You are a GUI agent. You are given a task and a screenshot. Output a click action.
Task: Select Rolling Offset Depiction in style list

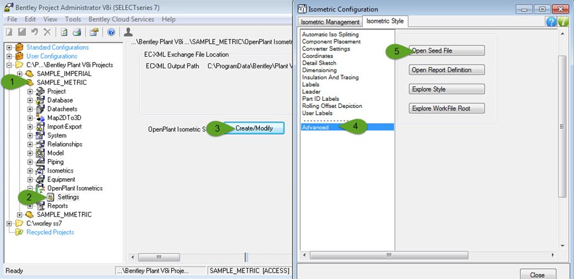[332, 106]
